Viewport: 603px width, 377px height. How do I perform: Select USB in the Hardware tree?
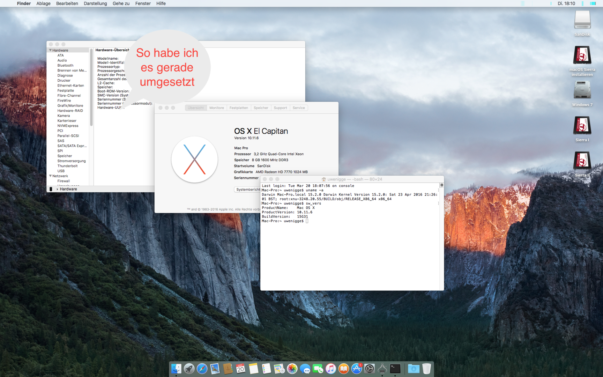point(61,171)
